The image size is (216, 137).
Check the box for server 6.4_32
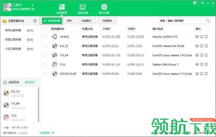pos(45,46)
